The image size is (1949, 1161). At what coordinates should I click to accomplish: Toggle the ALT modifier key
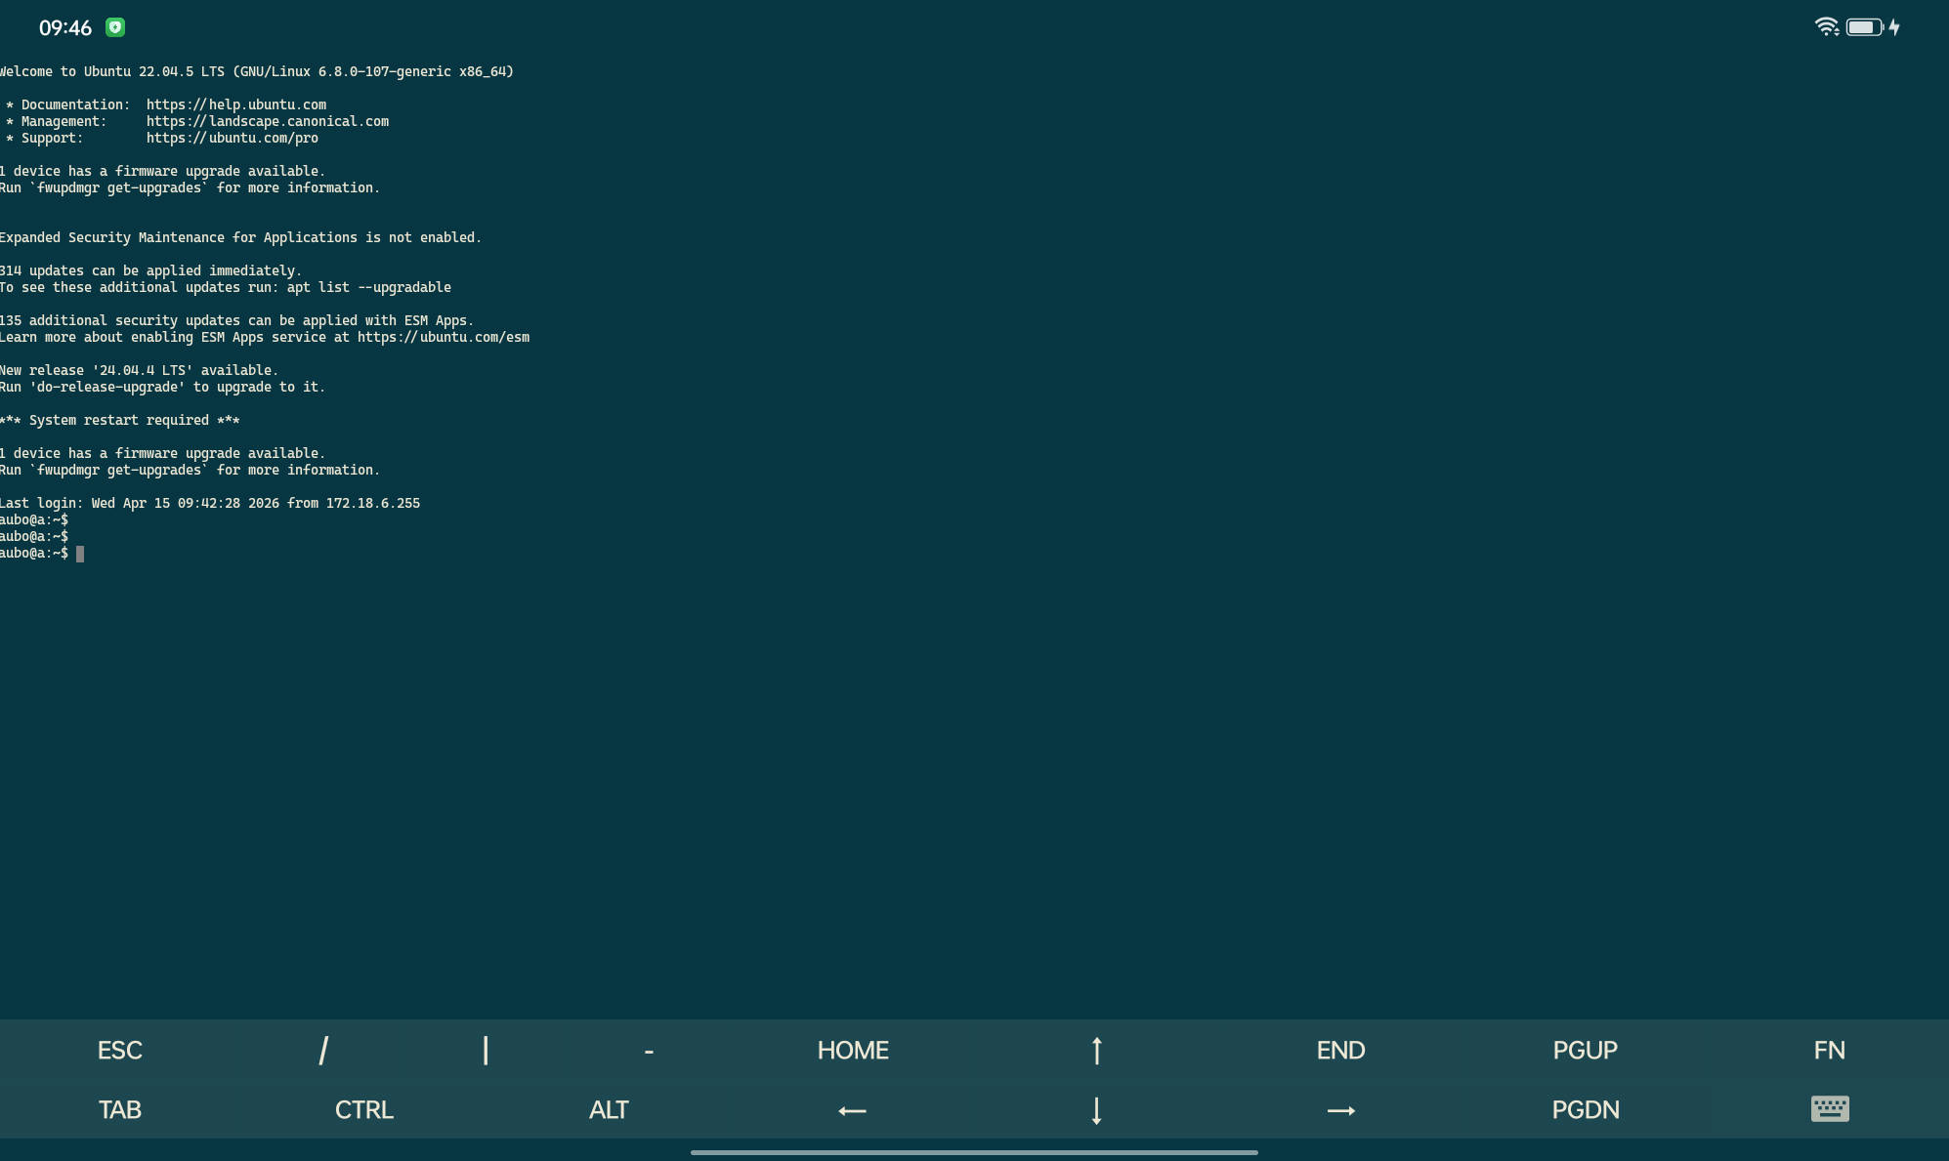point(608,1109)
